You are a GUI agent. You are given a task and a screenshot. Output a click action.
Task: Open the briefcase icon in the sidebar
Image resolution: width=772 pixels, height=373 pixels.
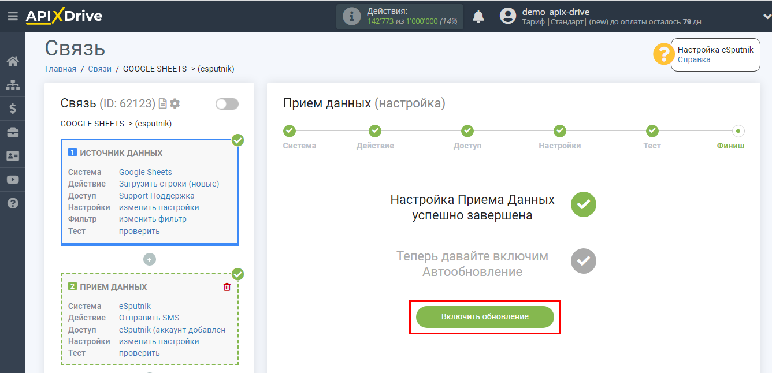click(x=13, y=132)
